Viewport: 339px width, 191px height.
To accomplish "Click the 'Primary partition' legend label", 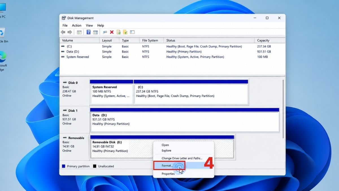I will pyautogui.click(x=78, y=166).
